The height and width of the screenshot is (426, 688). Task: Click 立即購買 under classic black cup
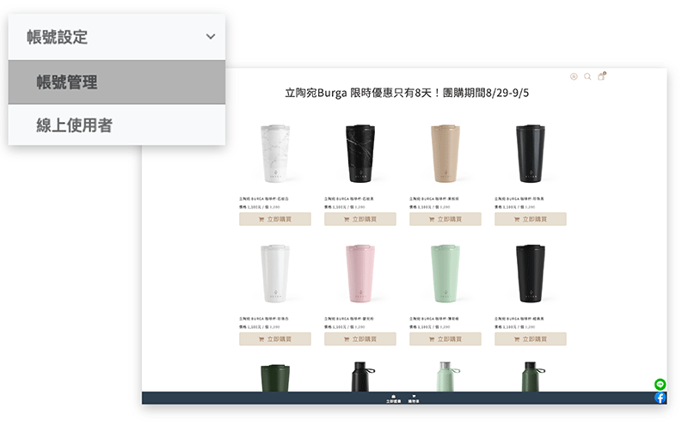click(x=531, y=338)
